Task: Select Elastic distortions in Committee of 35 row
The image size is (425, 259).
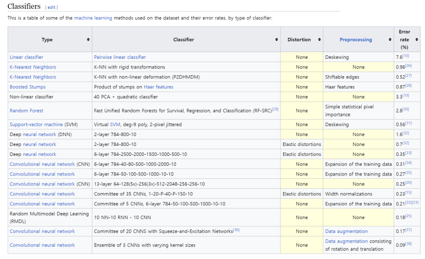Action: click(x=302, y=194)
